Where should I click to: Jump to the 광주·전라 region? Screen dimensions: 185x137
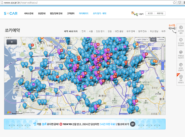tap(142, 31)
